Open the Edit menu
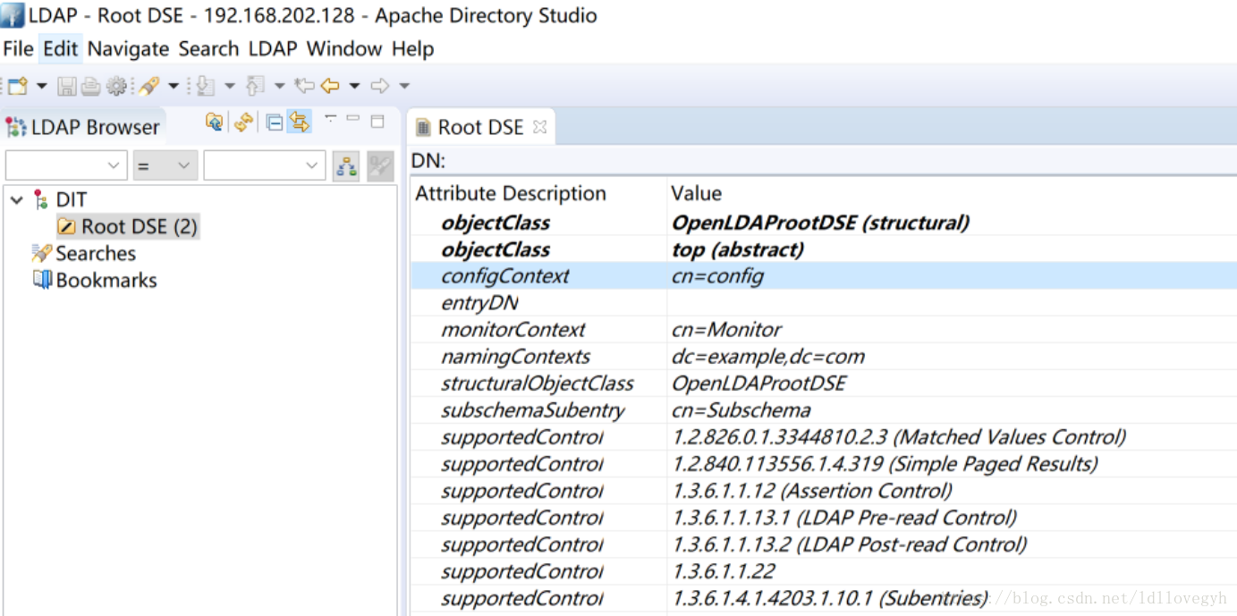This screenshot has height=616, width=1237. [61, 48]
